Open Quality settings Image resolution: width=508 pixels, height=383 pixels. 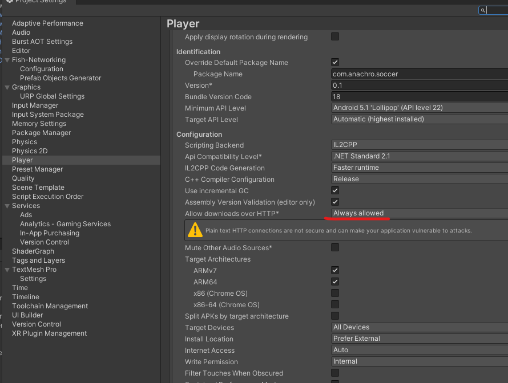[x=23, y=178]
